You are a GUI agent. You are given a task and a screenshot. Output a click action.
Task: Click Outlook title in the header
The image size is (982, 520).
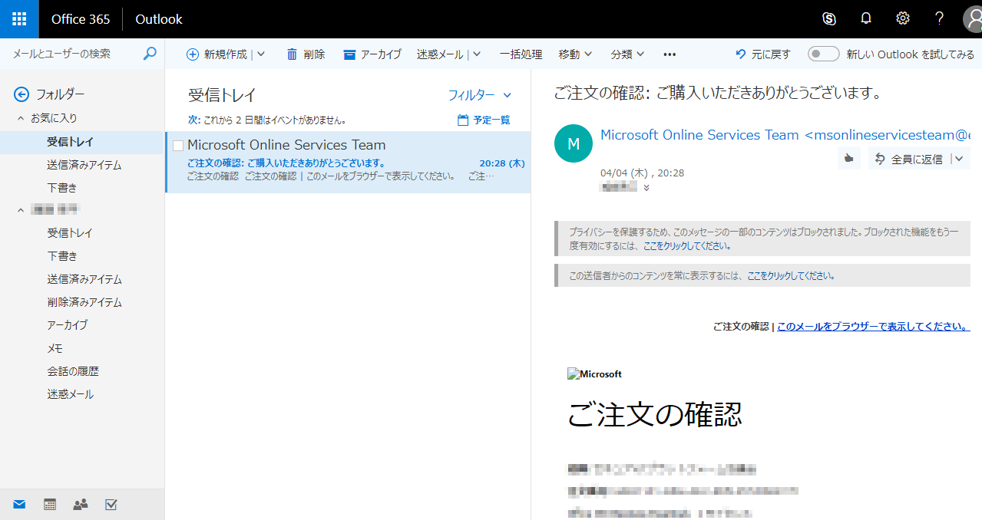click(159, 19)
